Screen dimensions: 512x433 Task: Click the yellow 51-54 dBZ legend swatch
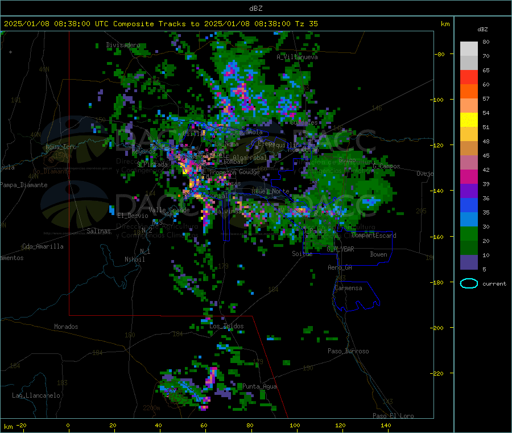(469, 120)
